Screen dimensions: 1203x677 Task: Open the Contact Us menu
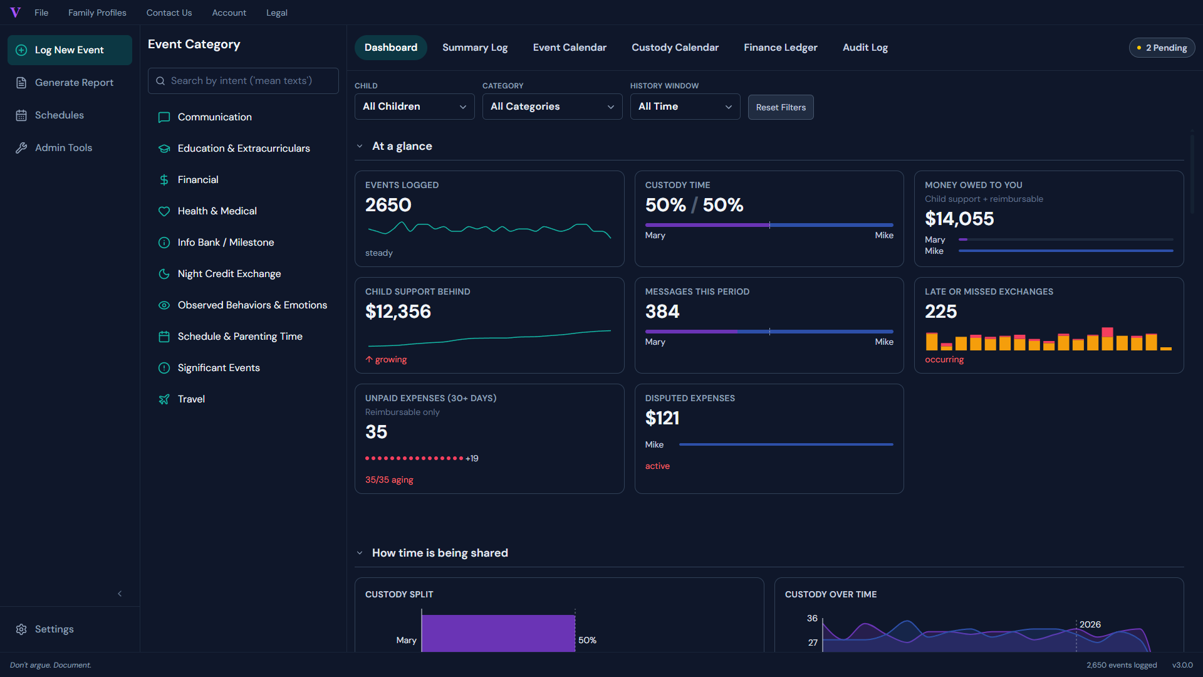pos(169,13)
